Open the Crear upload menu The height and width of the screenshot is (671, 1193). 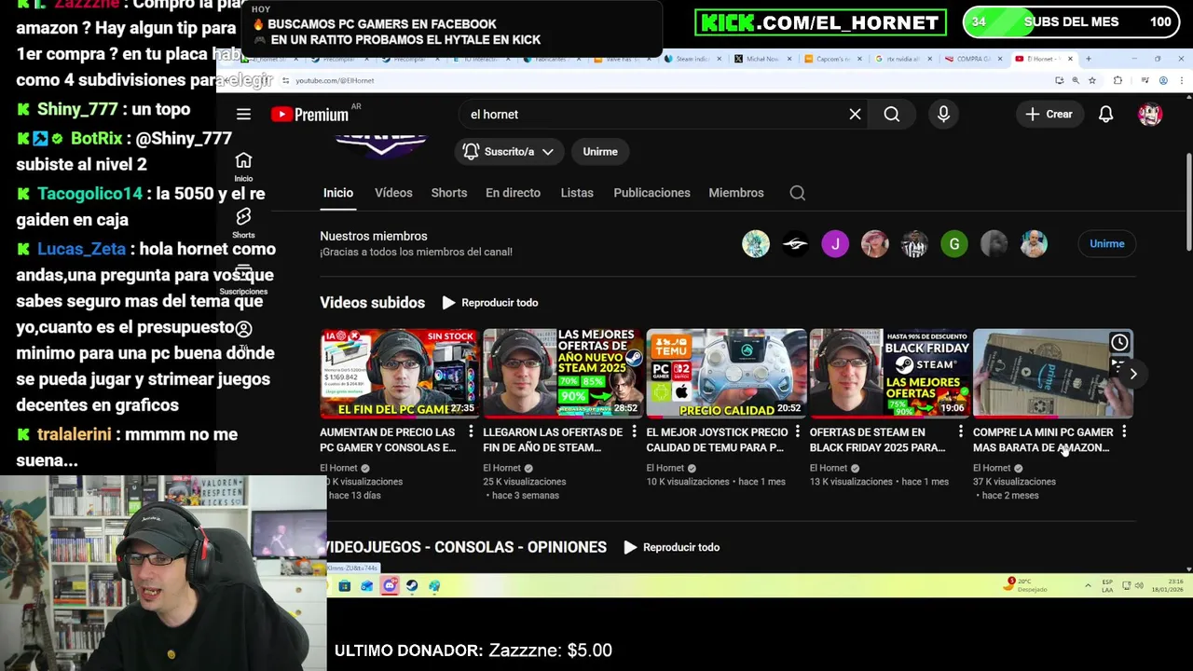click(x=1049, y=114)
